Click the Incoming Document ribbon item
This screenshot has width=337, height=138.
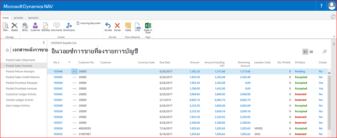click(x=88, y=23)
